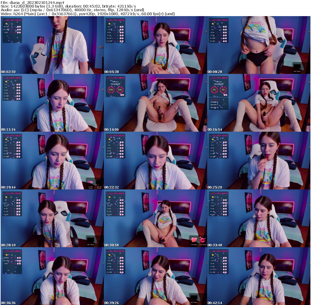Image resolution: width=311 pixels, height=305 pixels.
Task: Select the 00:42:14 timestamp label
Action: point(215,303)
